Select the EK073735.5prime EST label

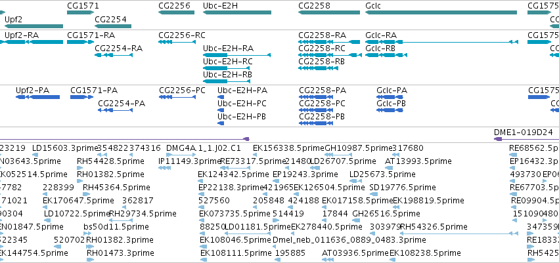(x=235, y=214)
